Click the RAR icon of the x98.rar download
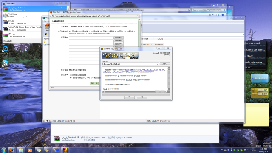272x153 pixels. coord(6,22)
